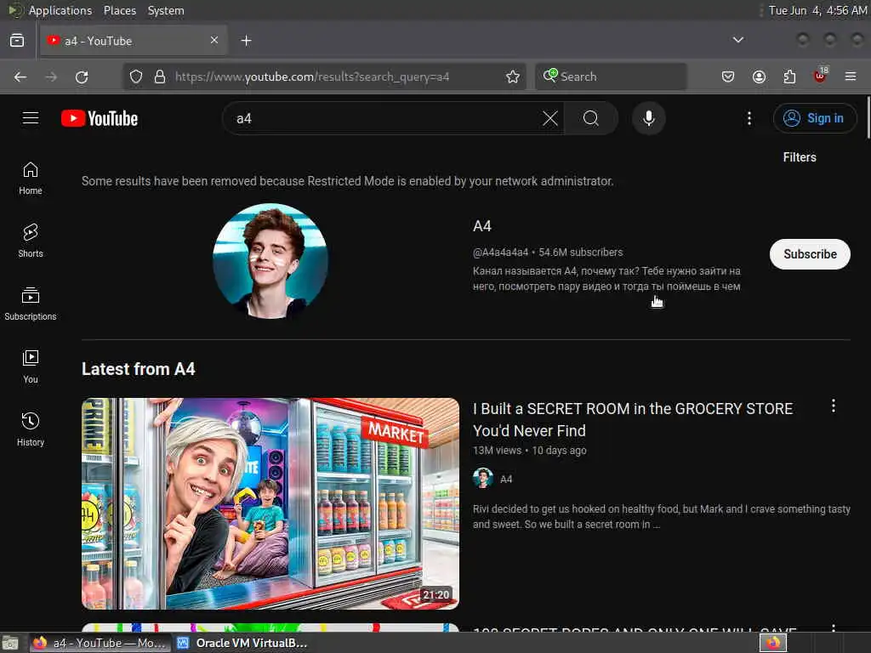Click the clock Tue Jun 4, 4:56 AM

pyautogui.click(x=817, y=10)
